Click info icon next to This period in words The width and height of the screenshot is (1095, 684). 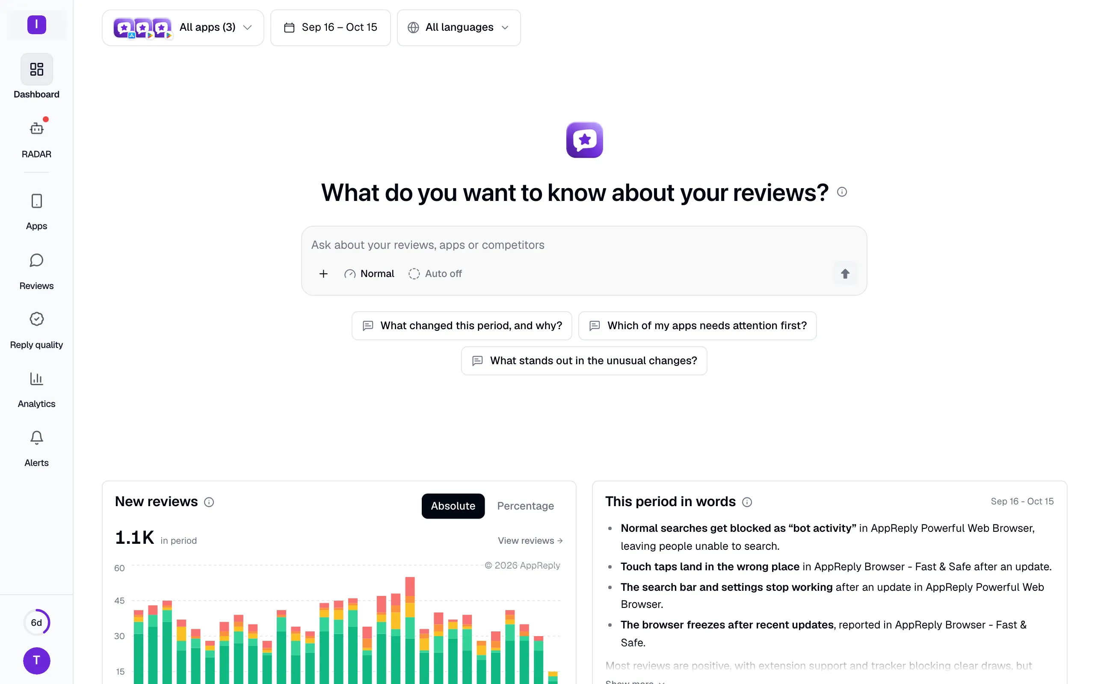[x=747, y=502]
